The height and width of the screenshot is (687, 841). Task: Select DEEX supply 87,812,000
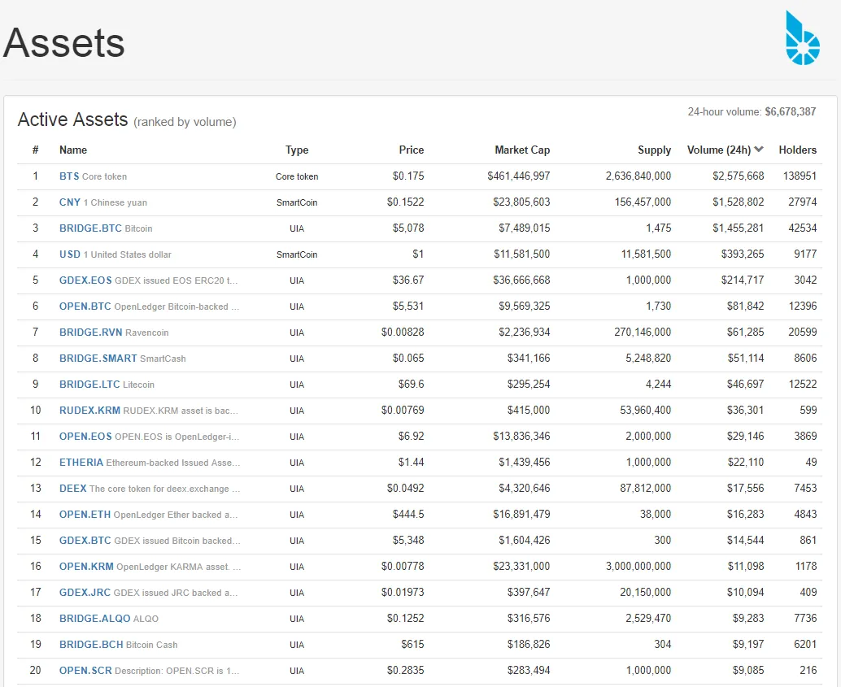(x=645, y=488)
